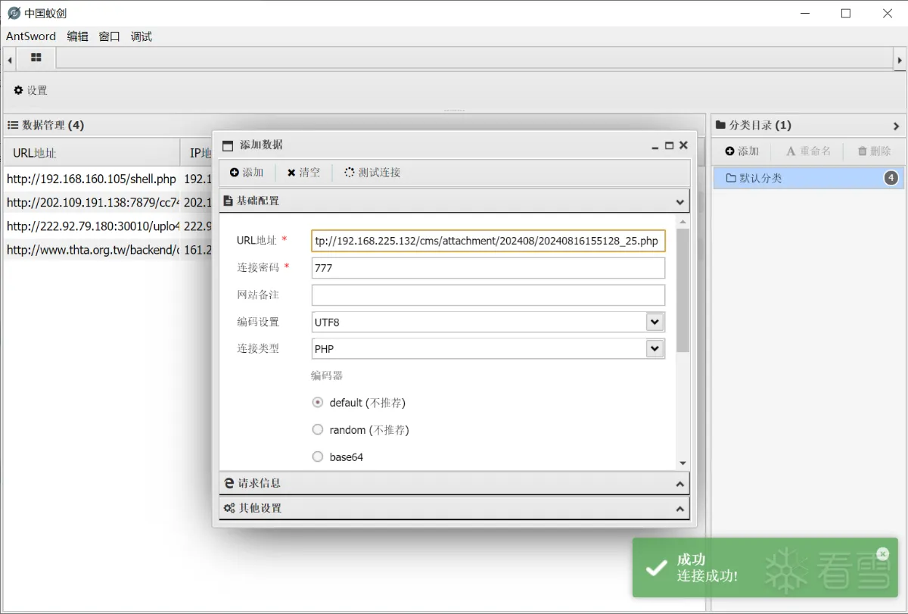Click 测试连接 button
This screenshot has width=908, height=614.
[x=372, y=173]
